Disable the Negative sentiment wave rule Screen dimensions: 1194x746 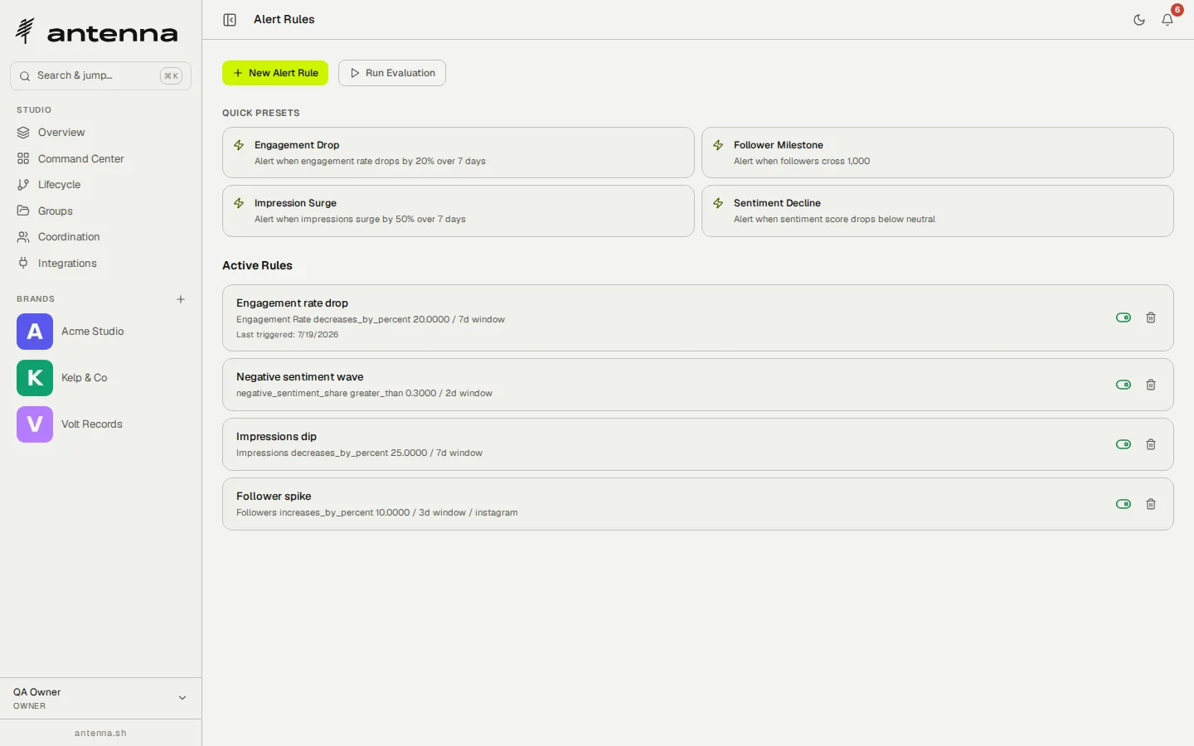1124,385
